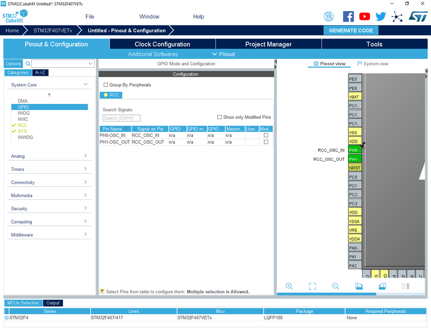Expand the Connectivity category
The height and width of the screenshot is (331, 431).
(85, 182)
